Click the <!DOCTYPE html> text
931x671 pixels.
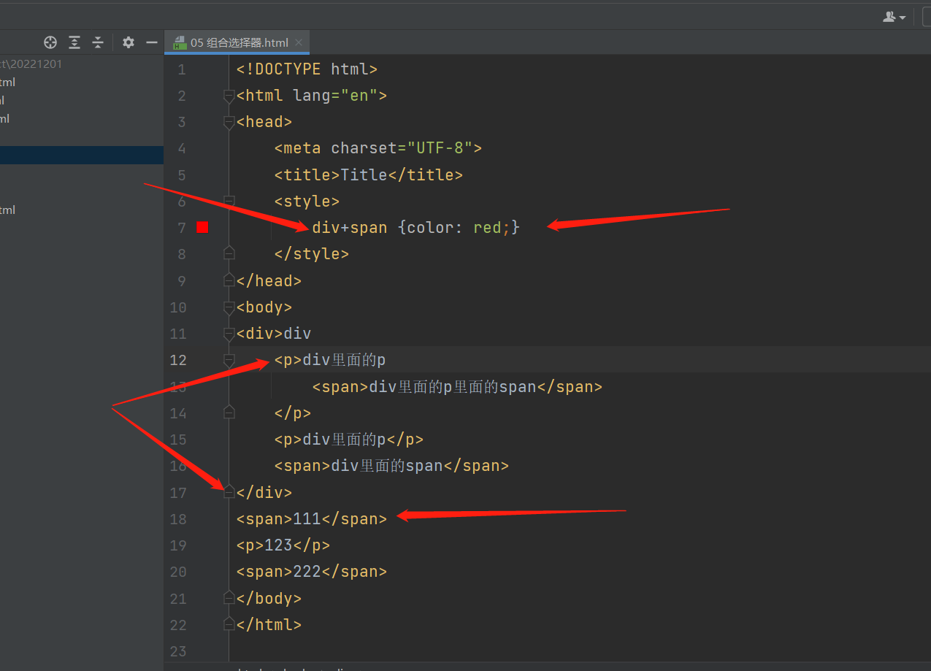307,69
